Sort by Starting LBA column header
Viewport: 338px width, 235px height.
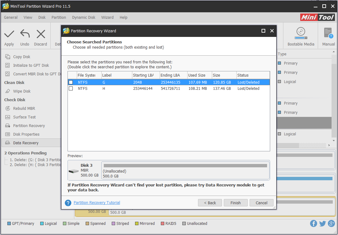pos(146,75)
